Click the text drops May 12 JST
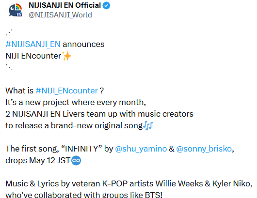Image resolution: width=257 pixels, height=198 pixels. pos(38,161)
